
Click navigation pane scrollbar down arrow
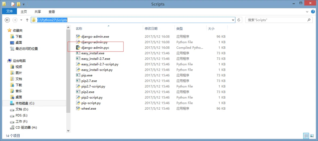(x=68, y=131)
